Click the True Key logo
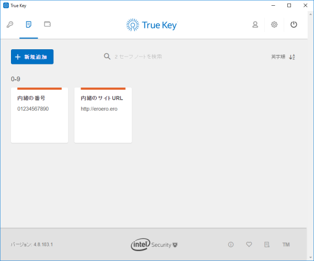 point(152,25)
